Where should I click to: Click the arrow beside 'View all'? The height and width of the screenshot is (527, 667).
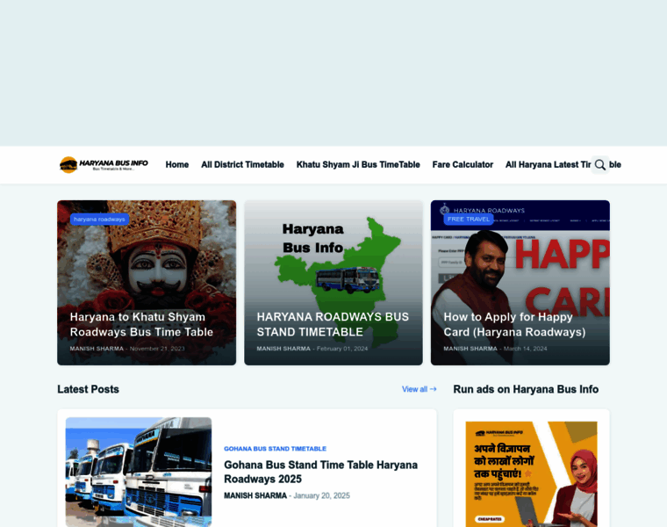coord(433,389)
